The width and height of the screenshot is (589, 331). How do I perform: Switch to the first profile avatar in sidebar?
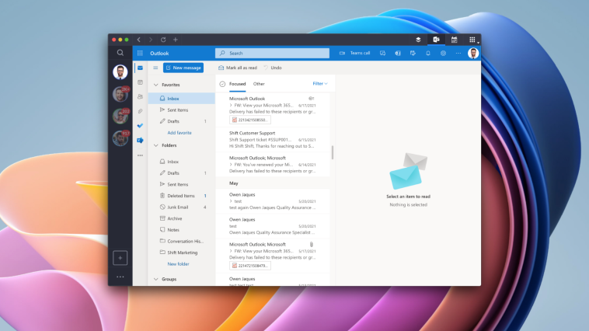[120, 71]
